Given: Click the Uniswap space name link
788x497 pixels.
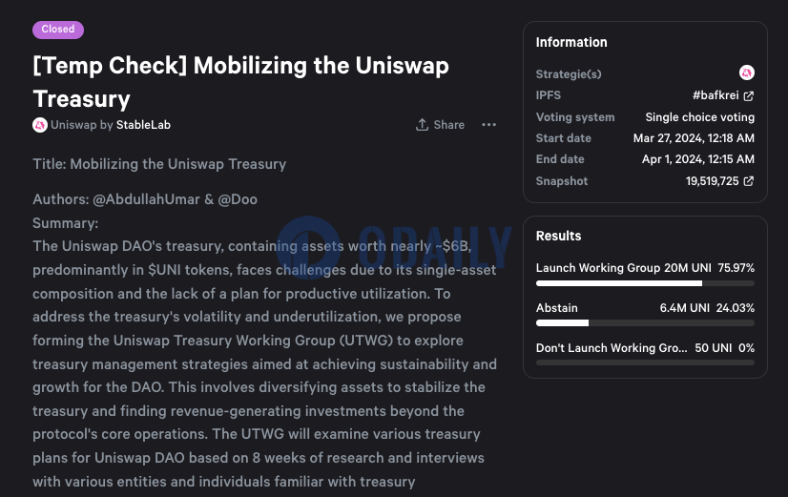Looking at the screenshot, I should (73, 125).
